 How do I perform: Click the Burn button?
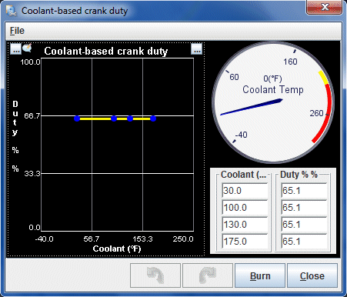tap(260, 275)
